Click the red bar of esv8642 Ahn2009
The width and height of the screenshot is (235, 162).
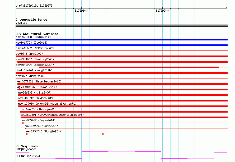(121, 56)
